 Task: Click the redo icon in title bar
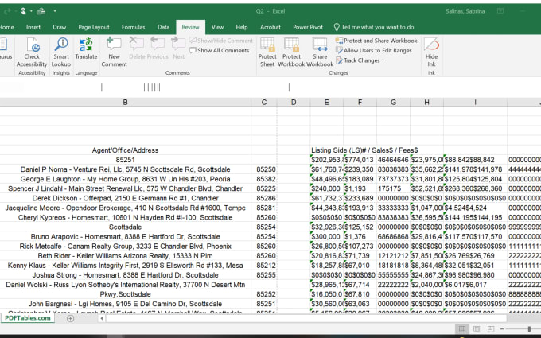point(6,11)
